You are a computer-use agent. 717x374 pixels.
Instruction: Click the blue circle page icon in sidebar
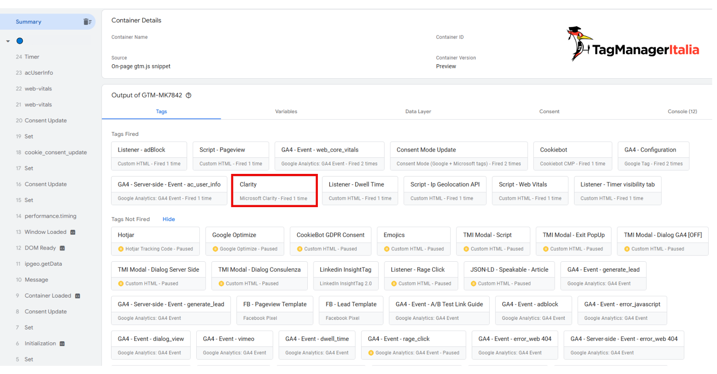pos(20,41)
